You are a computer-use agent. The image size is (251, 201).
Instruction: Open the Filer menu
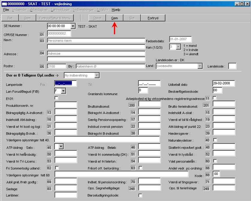click(x=6, y=10)
